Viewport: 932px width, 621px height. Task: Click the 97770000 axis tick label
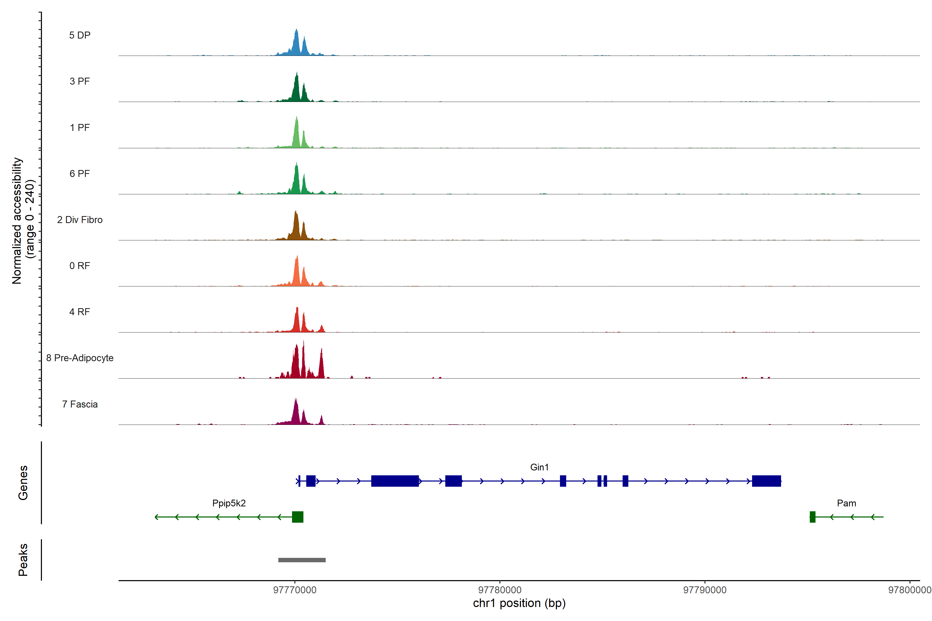(295, 590)
